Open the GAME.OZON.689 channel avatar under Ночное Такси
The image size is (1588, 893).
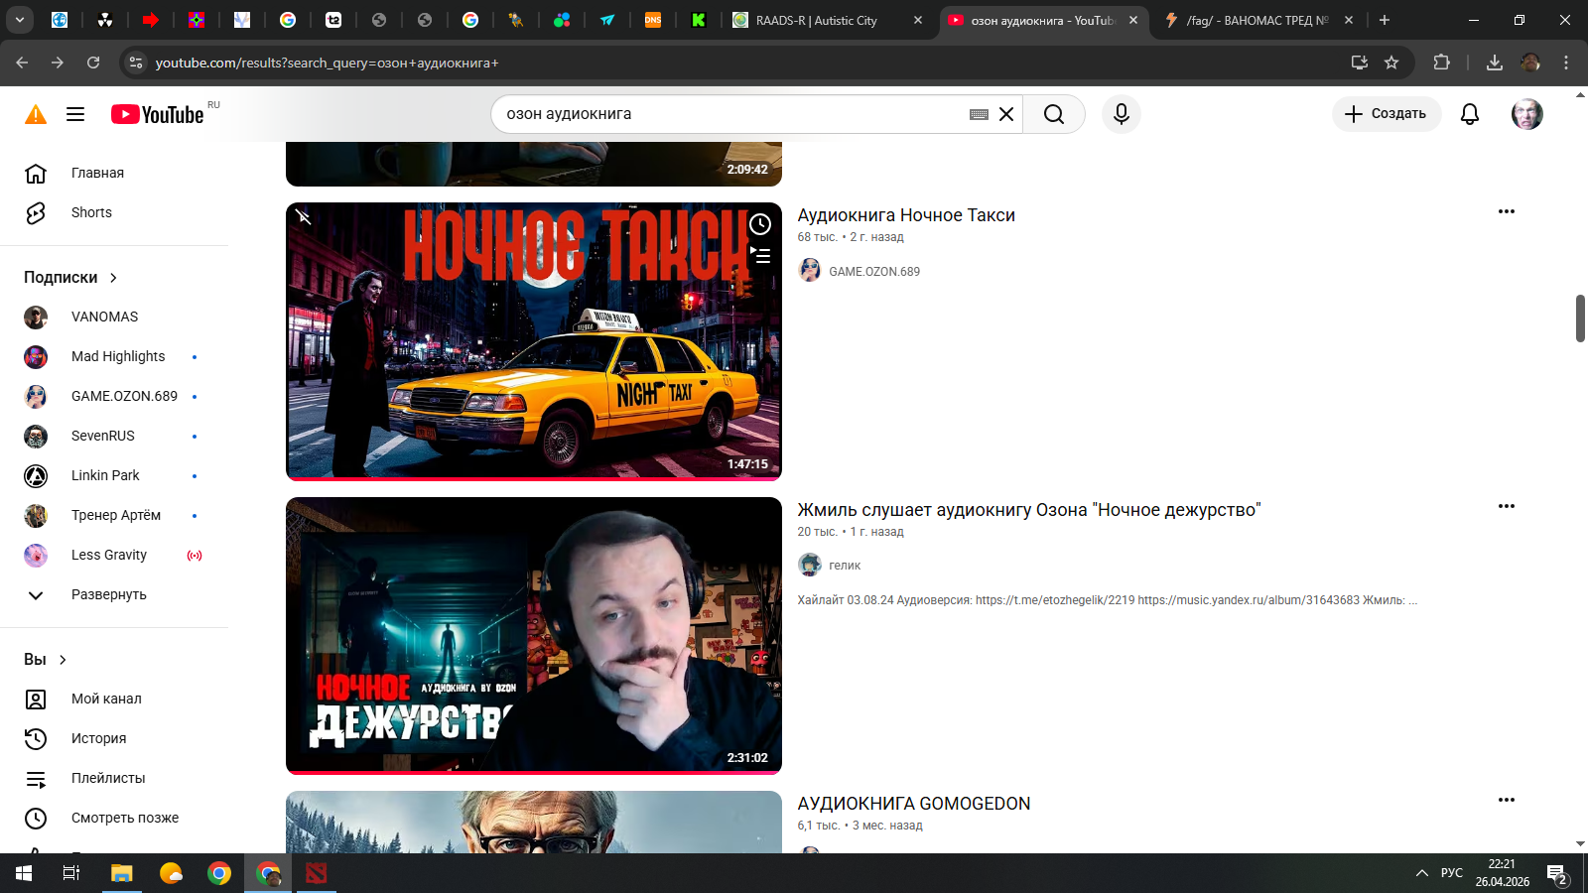(810, 270)
